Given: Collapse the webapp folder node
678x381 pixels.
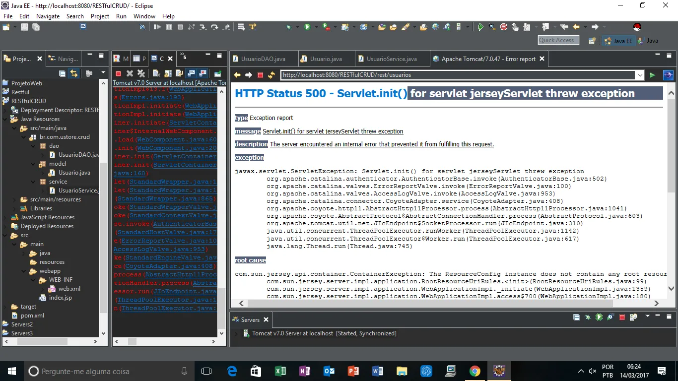Looking at the screenshot, I should [23, 271].
